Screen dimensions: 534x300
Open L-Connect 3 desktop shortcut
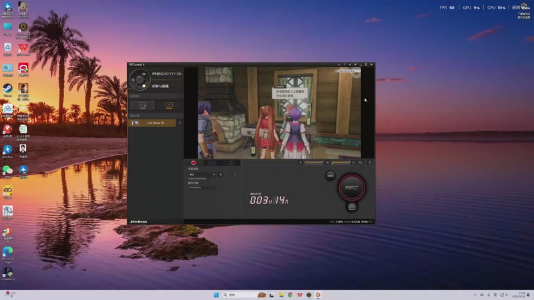click(7, 274)
